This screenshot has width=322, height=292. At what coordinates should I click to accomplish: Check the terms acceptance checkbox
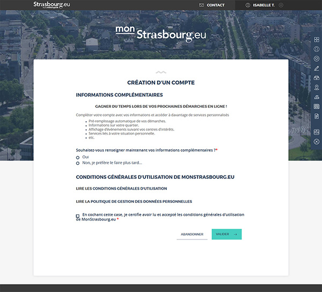tap(78, 216)
